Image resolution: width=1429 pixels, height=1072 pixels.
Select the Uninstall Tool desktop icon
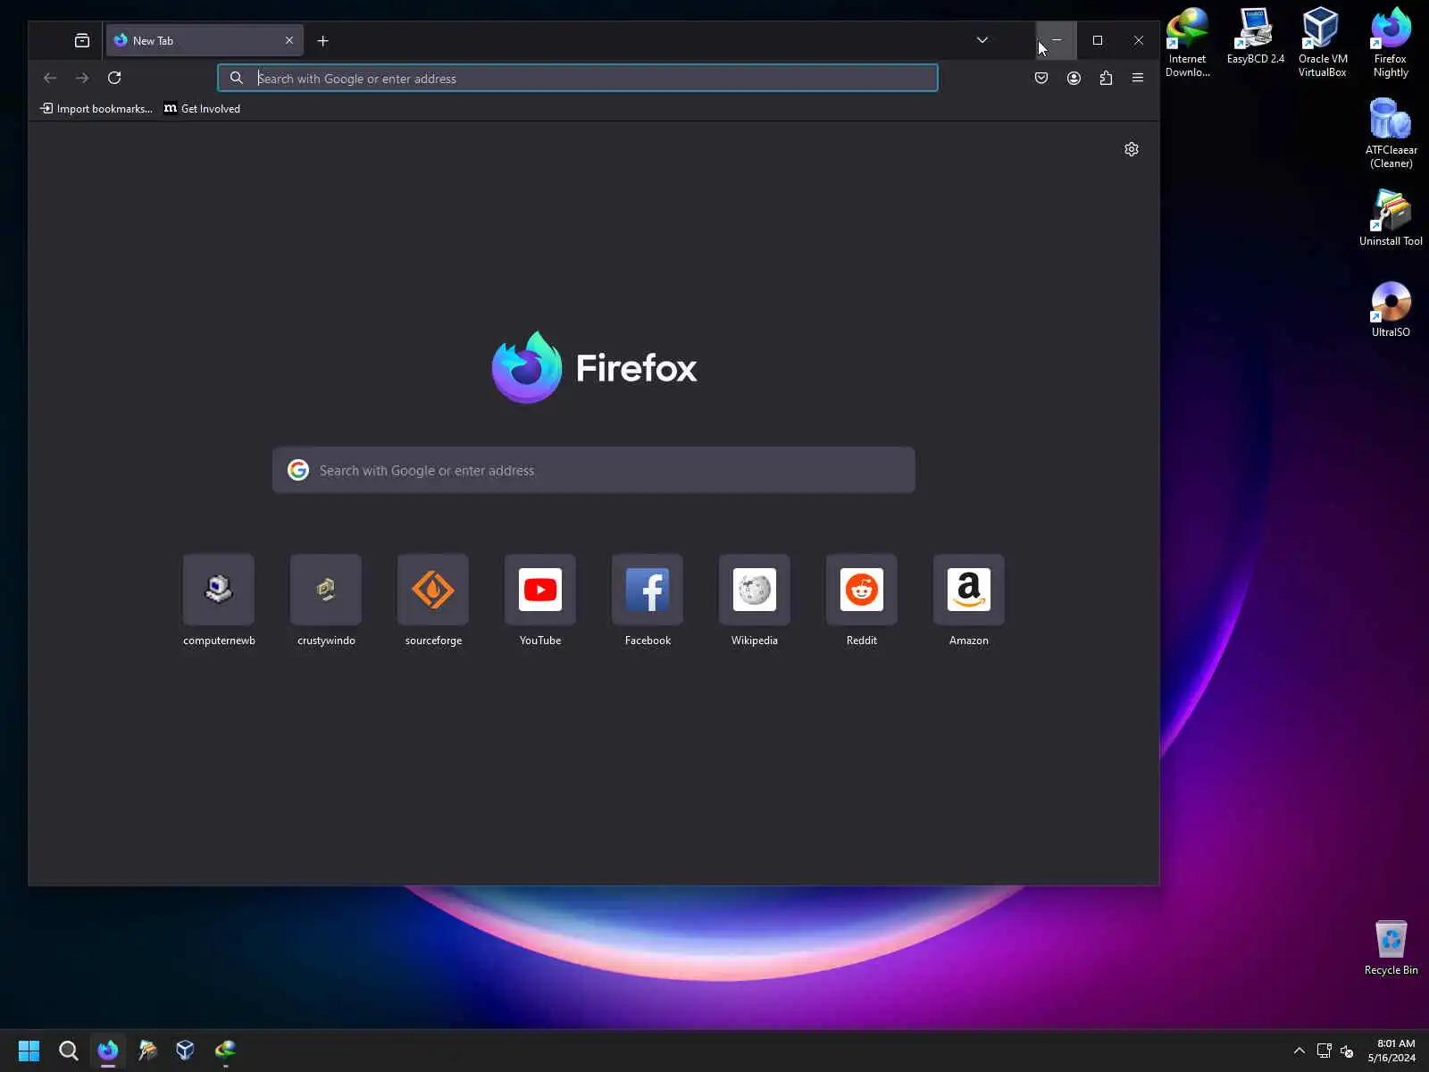click(x=1391, y=218)
